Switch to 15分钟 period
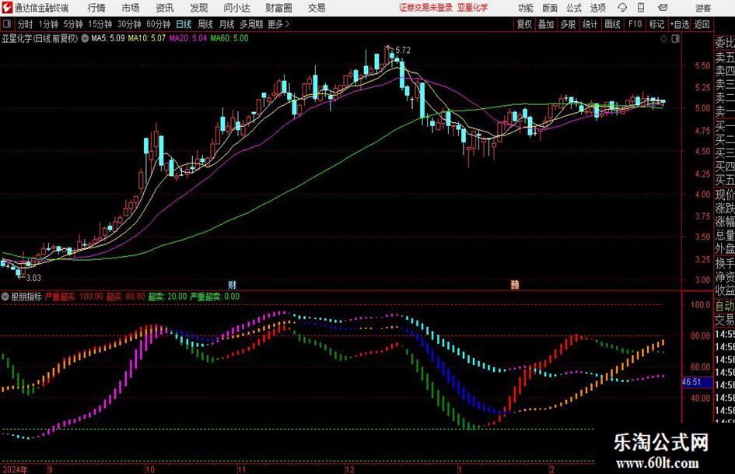This screenshot has width=735, height=474. pos(100,24)
